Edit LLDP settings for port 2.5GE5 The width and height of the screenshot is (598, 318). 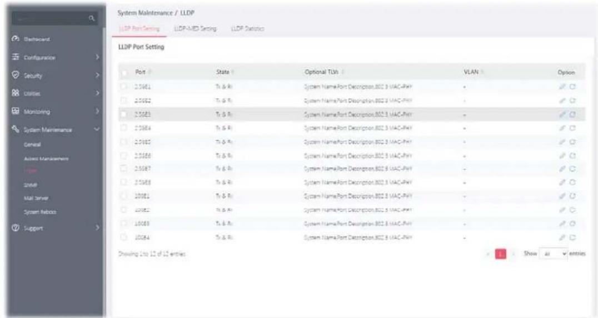(562, 142)
